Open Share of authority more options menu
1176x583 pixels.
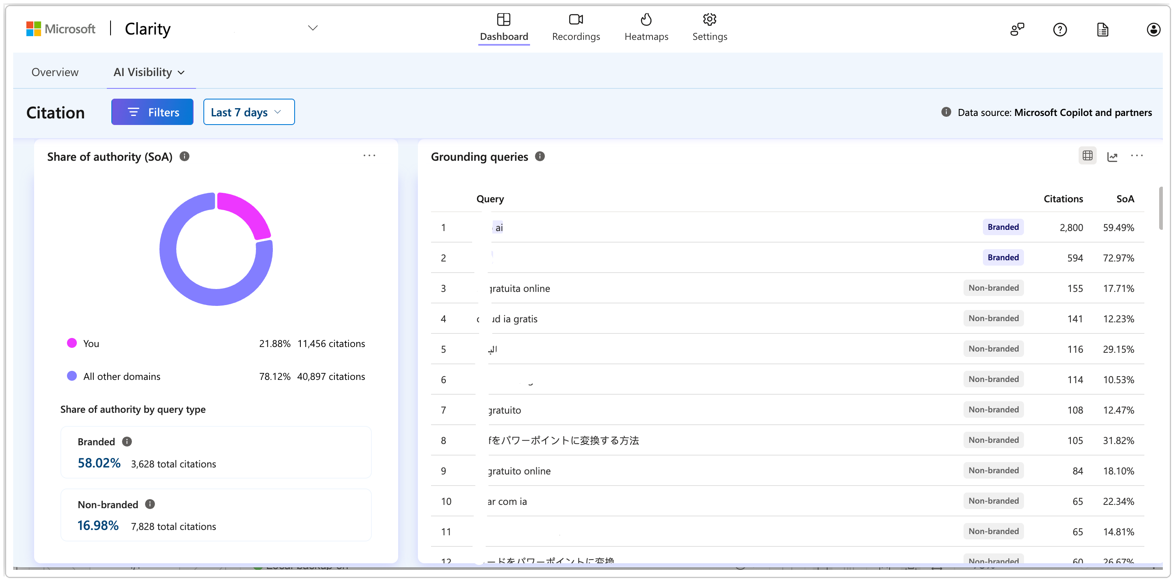[x=369, y=156]
